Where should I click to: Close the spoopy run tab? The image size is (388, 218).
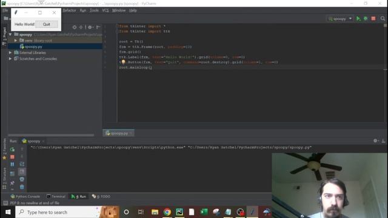point(43,141)
